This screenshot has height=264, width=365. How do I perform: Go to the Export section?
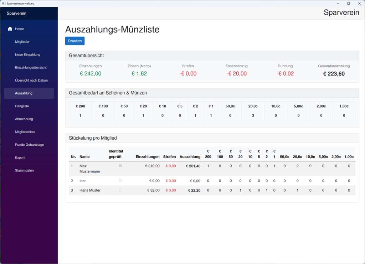[x=19, y=157]
